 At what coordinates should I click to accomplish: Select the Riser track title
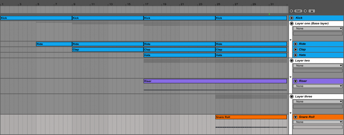point(303,81)
